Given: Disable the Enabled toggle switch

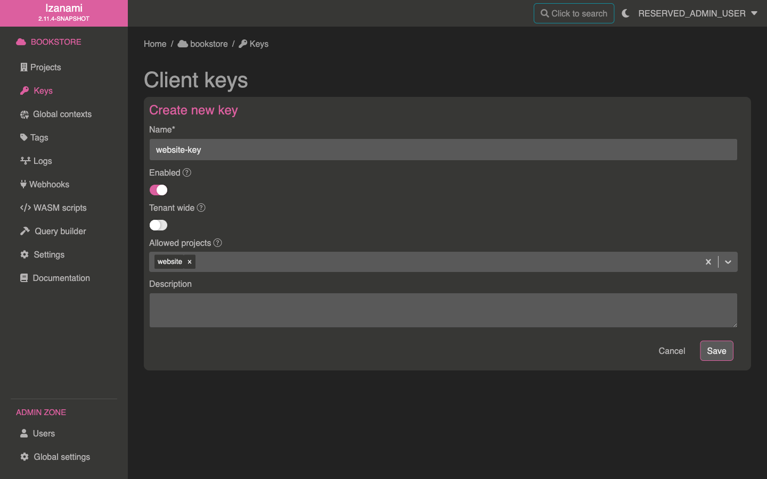Looking at the screenshot, I should click(x=158, y=190).
